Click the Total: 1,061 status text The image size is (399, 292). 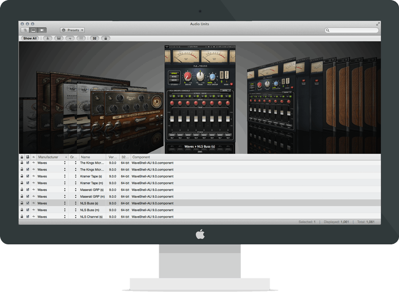[366, 222]
